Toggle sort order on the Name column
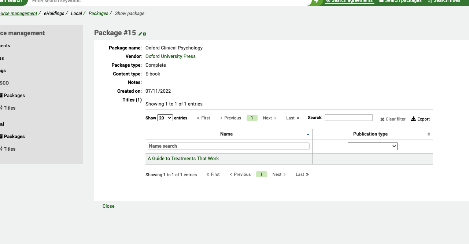Screen dimensions: 469x244 [x=226, y=134]
